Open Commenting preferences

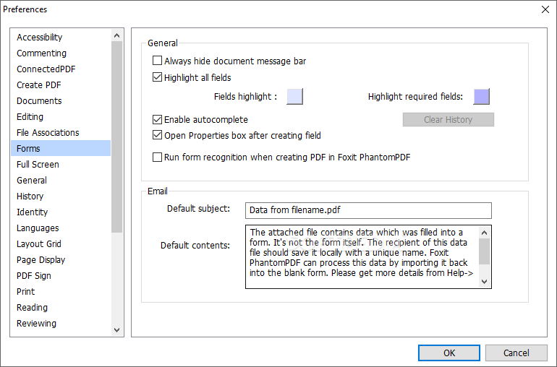[61, 53]
